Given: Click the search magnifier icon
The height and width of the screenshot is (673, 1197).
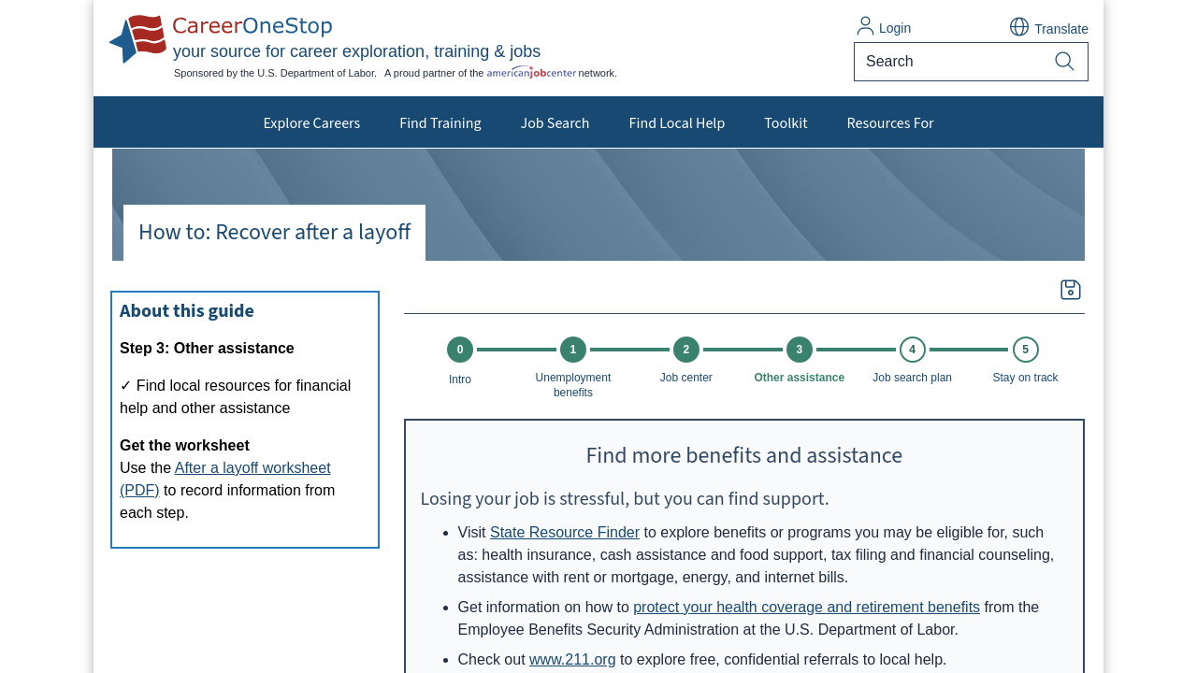Looking at the screenshot, I should pyautogui.click(x=1064, y=62).
